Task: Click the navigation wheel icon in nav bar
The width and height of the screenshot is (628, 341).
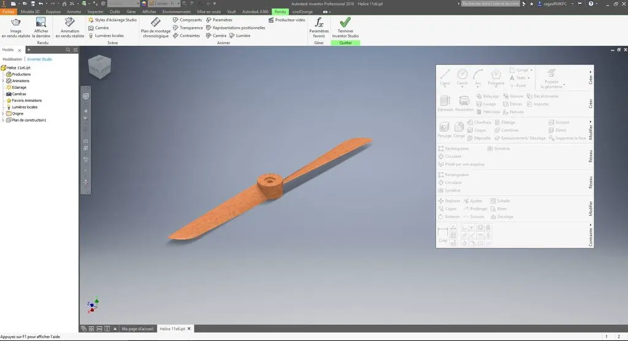Action: coord(86,96)
